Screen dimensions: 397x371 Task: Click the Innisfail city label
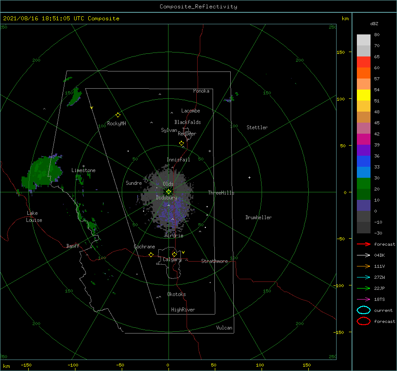coord(178,160)
